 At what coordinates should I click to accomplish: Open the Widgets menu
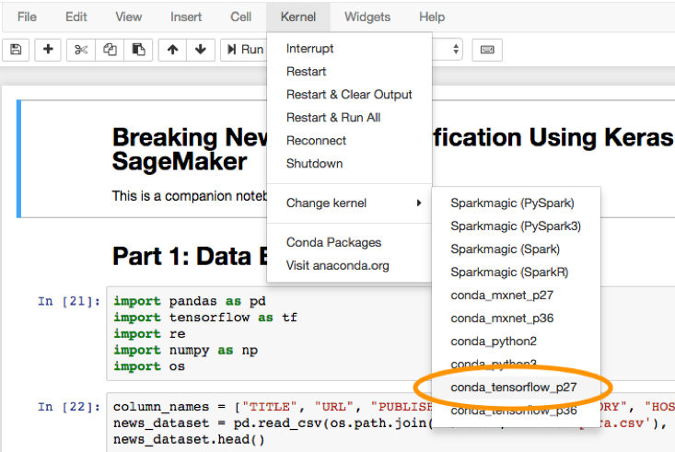[367, 17]
